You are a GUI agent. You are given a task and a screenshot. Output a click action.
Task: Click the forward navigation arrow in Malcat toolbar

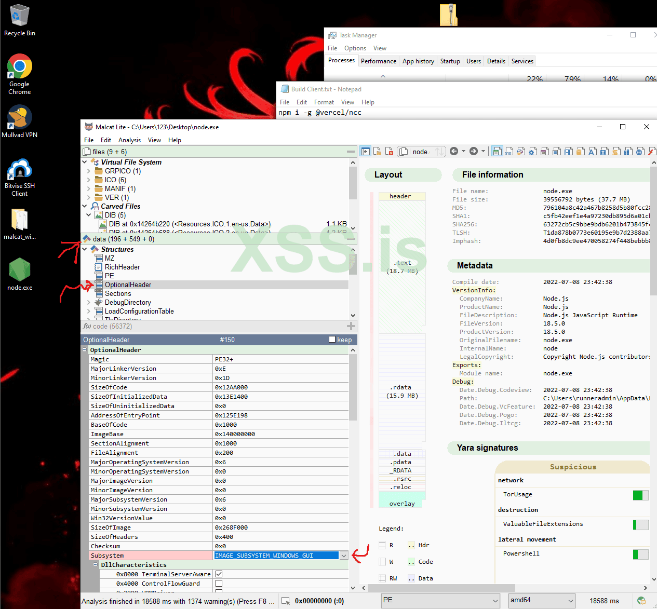point(473,151)
